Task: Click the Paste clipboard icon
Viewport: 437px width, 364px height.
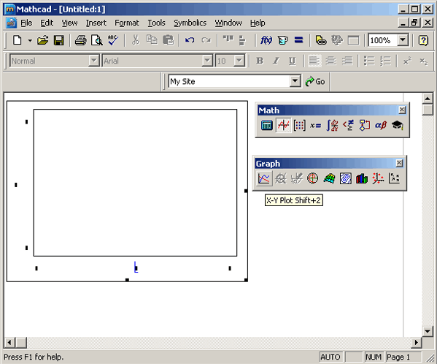Action: pos(168,40)
